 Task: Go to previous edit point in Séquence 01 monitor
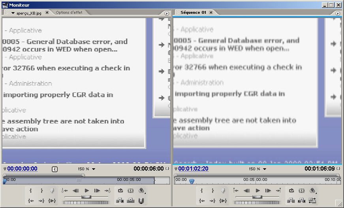coord(236,191)
